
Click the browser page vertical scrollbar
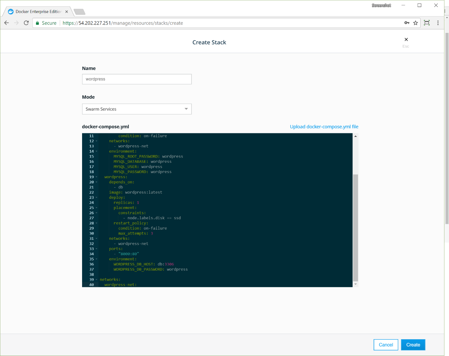point(447,129)
